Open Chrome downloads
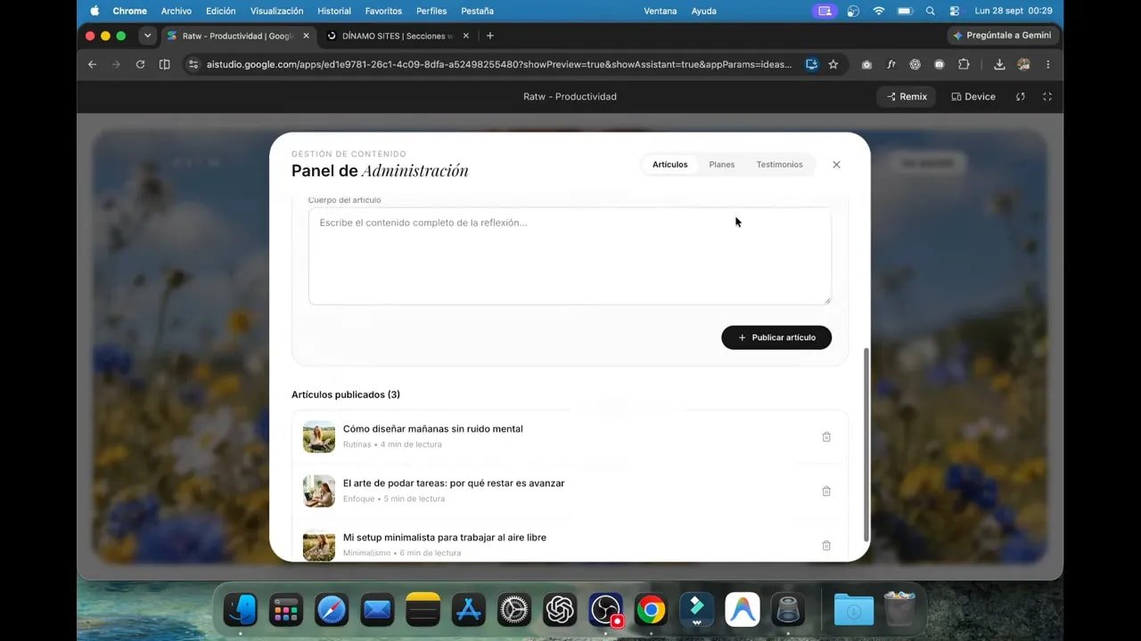This screenshot has width=1141, height=641. tap(999, 64)
